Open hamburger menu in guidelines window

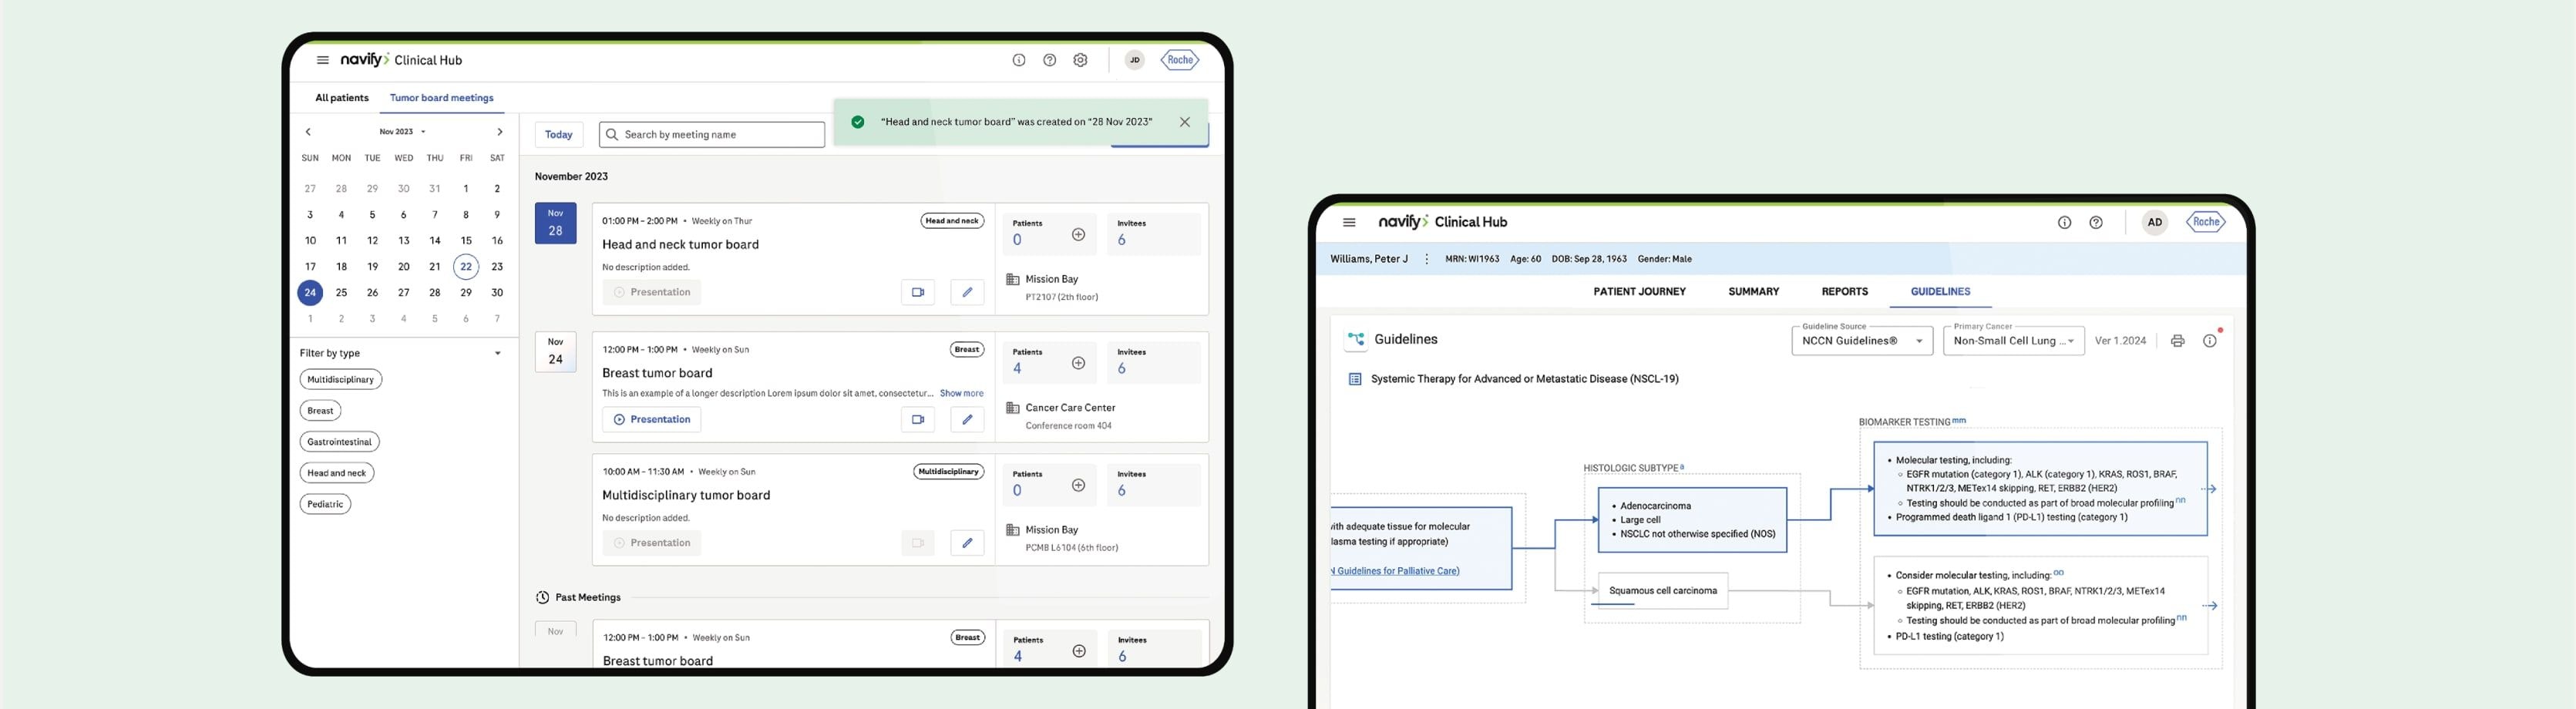1349,222
